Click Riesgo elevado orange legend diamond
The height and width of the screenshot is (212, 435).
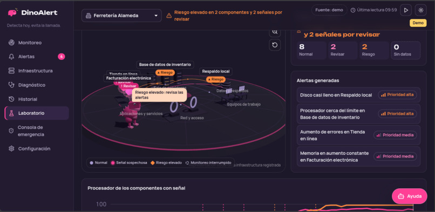click(152, 163)
